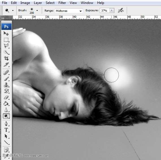Screen dimensions: 161x160
Task: Select the Pen tool
Action: point(6,124)
